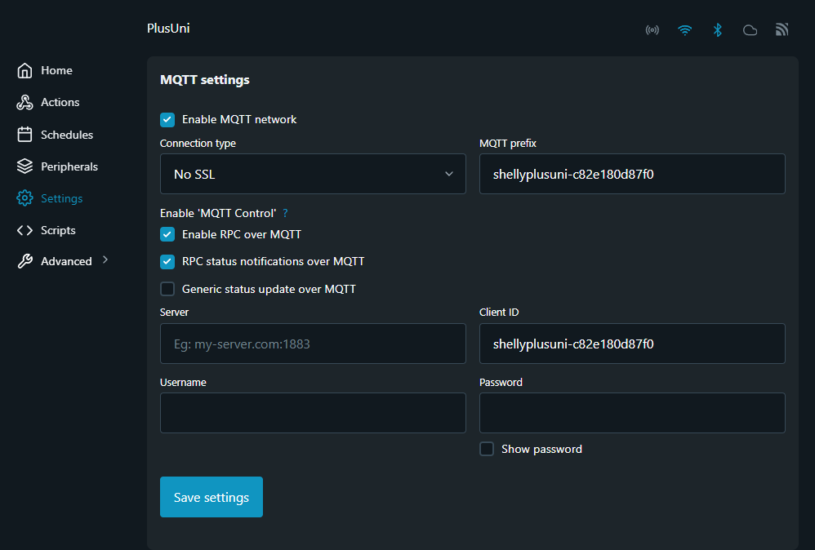Click the Server input field
815x550 pixels.
tap(313, 344)
